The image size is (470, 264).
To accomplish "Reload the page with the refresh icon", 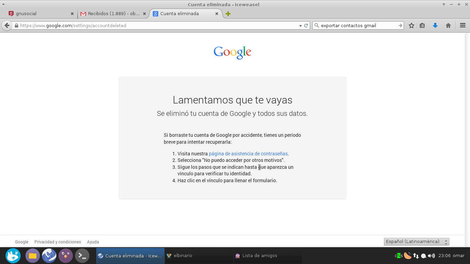I will (306, 25).
